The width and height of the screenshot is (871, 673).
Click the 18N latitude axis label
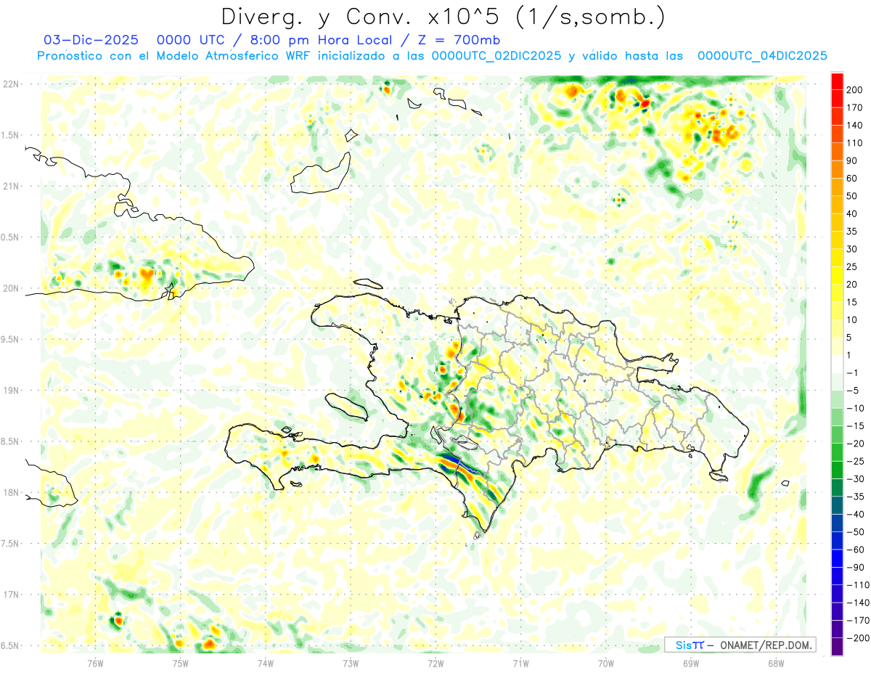[11, 492]
